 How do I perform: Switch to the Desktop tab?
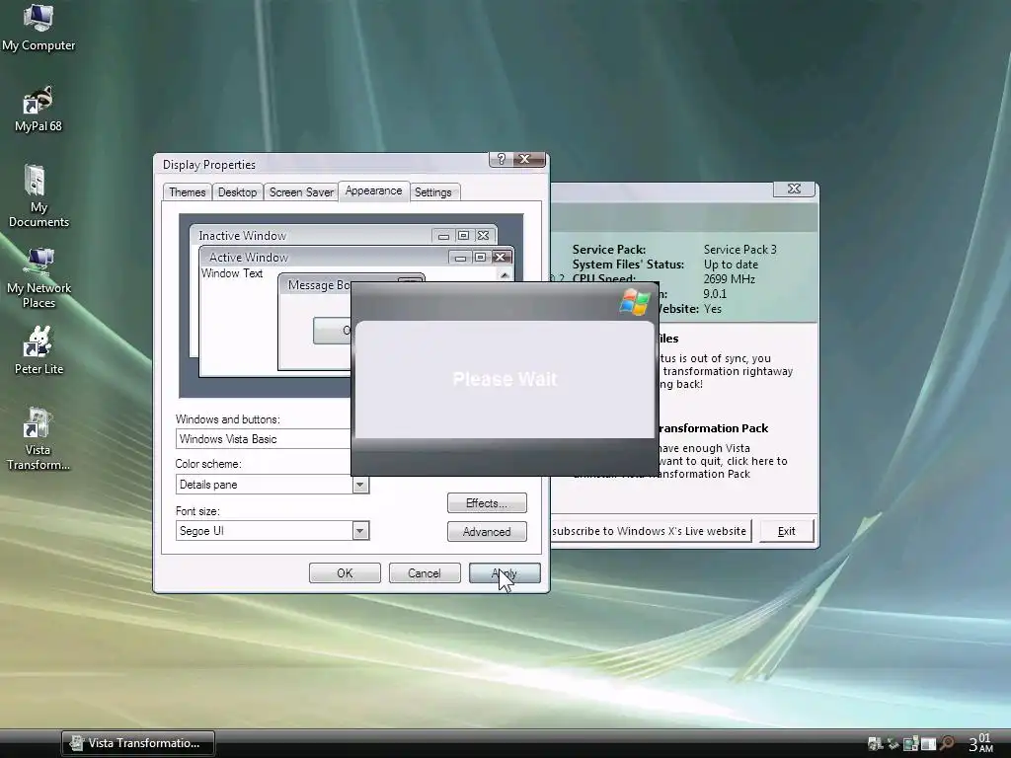237,192
